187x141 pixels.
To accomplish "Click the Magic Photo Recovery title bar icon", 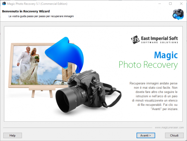I will [4, 4].
